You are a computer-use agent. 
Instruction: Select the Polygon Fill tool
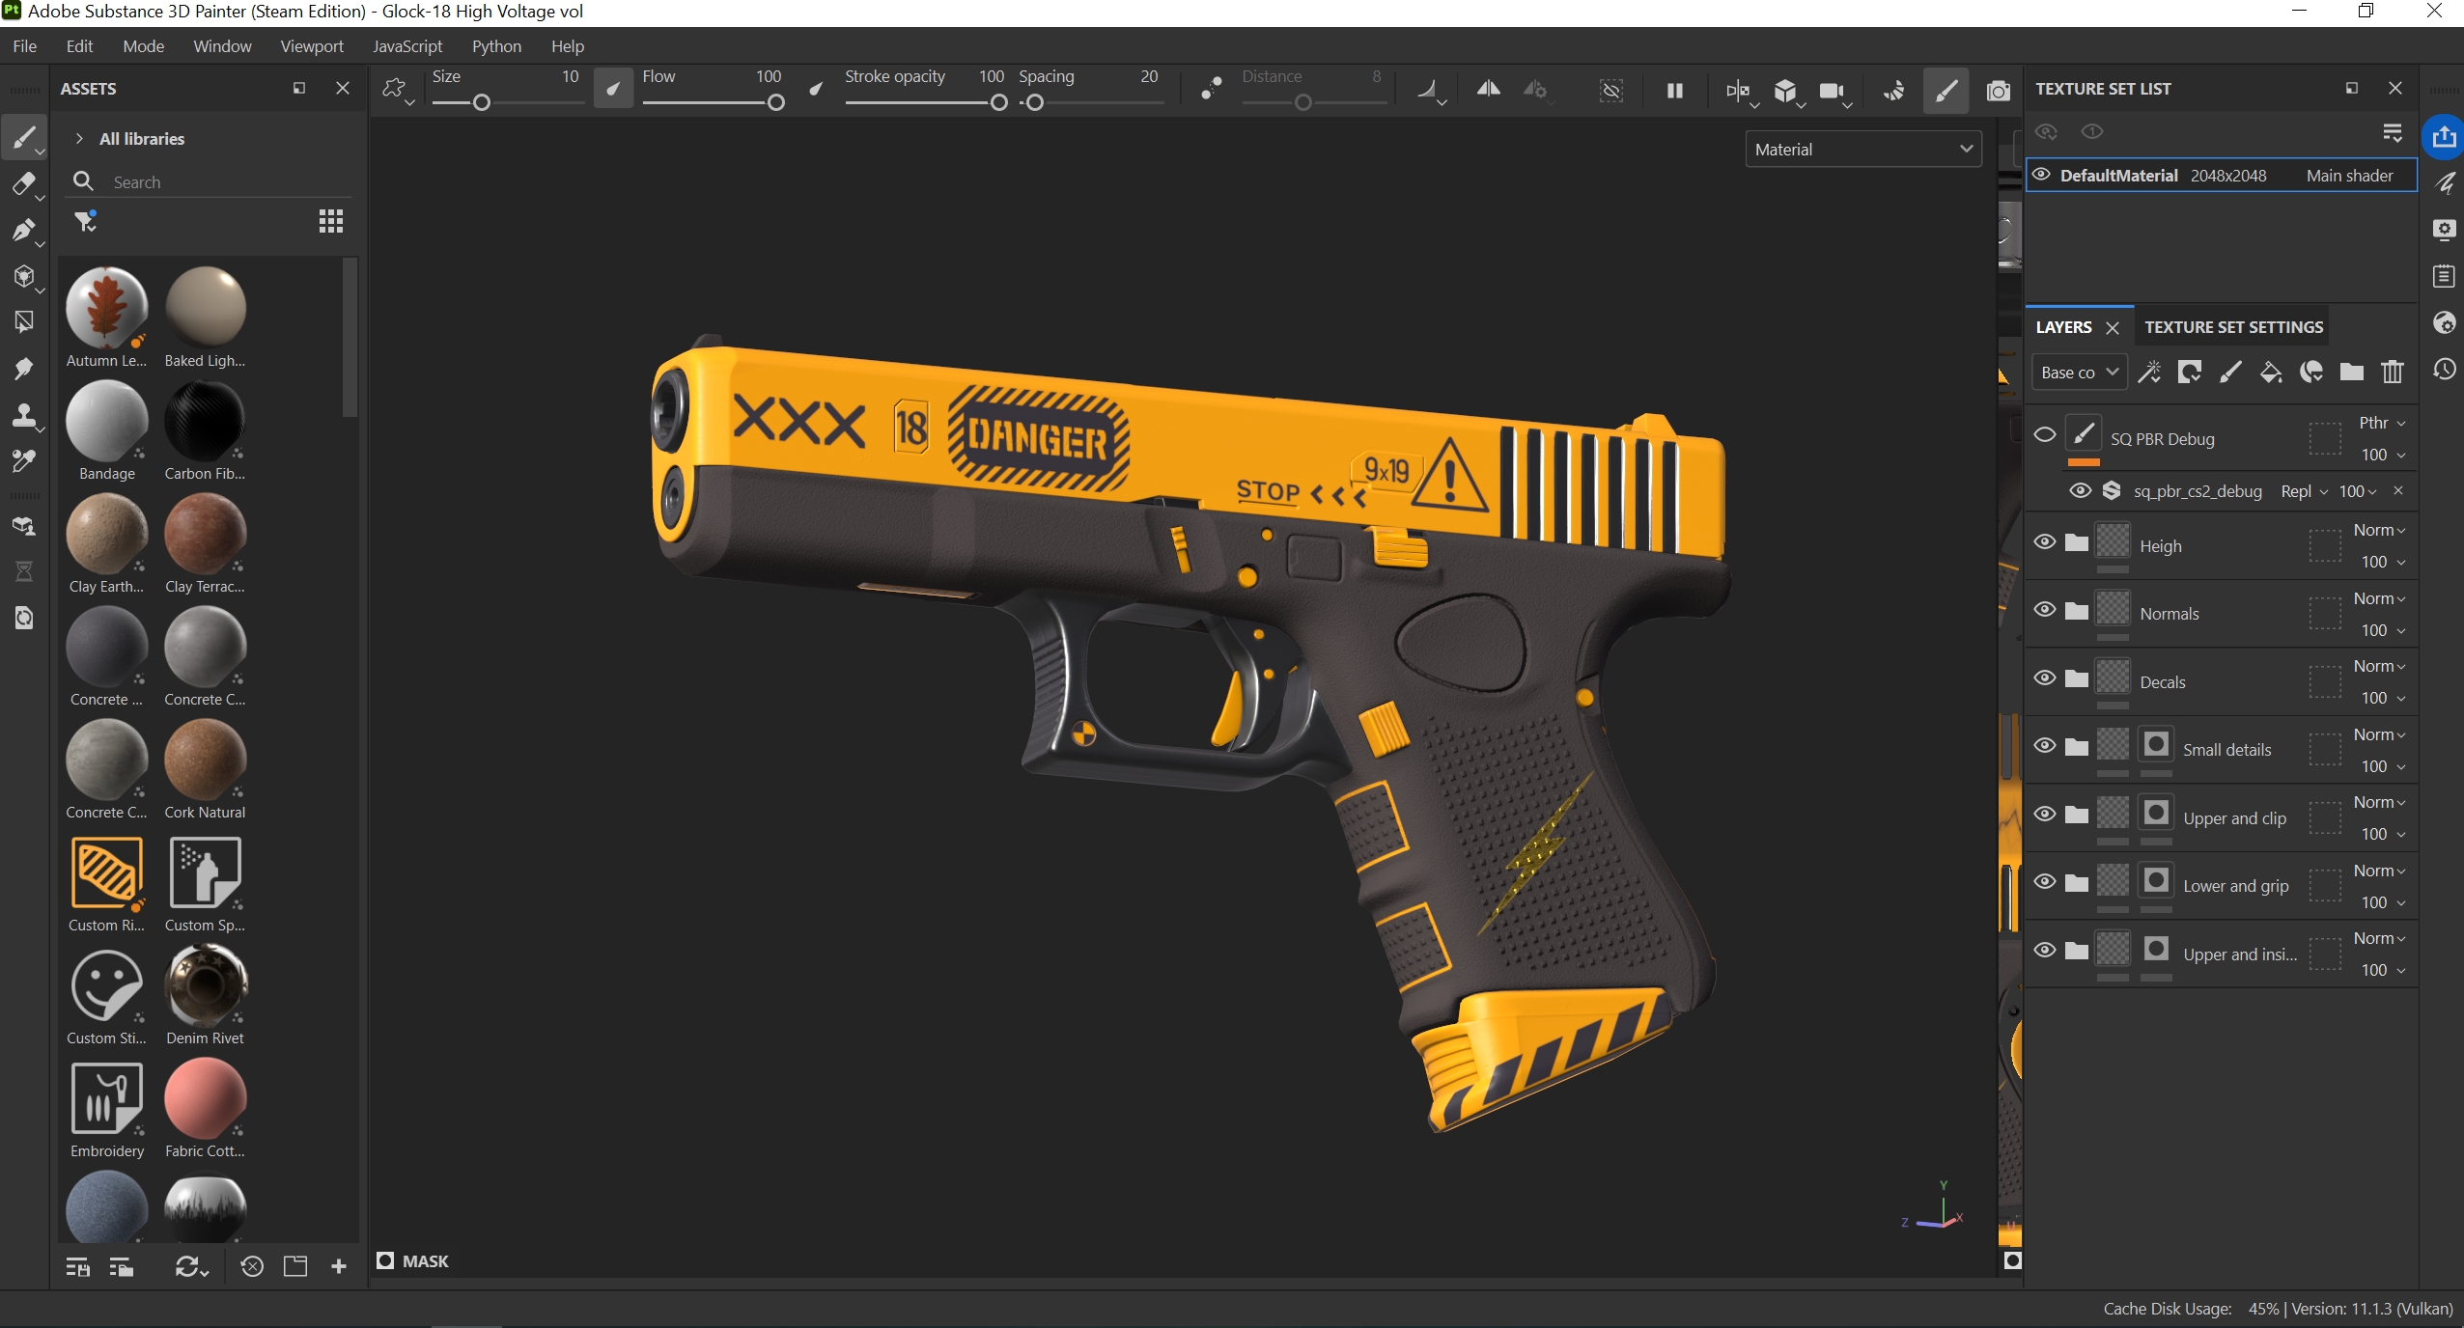click(x=24, y=321)
